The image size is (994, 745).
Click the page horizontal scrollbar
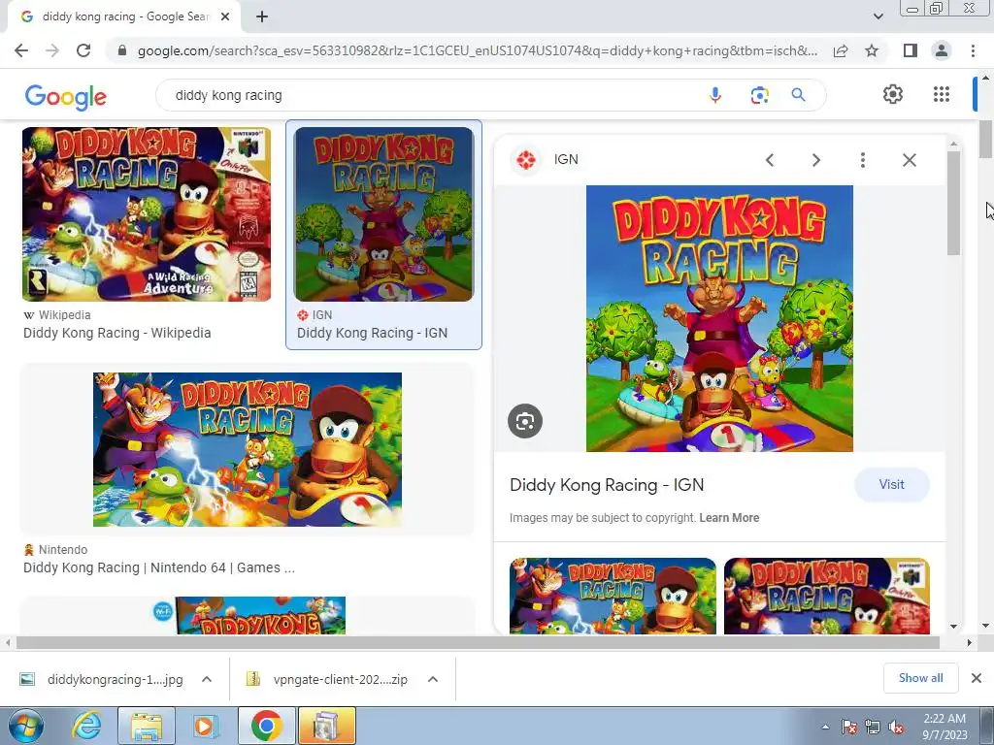point(478,642)
